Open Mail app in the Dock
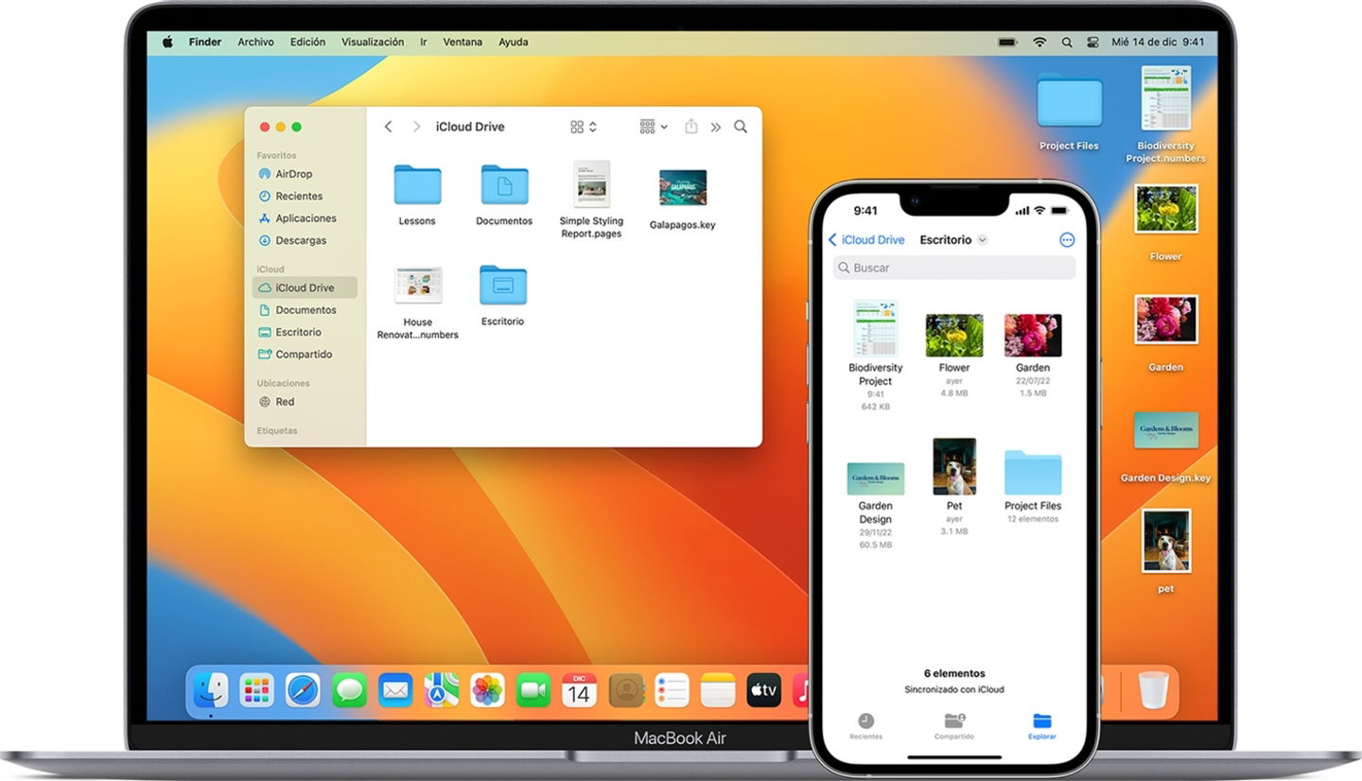The height and width of the screenshot is (781, 1362). click(x=395, y=690)
